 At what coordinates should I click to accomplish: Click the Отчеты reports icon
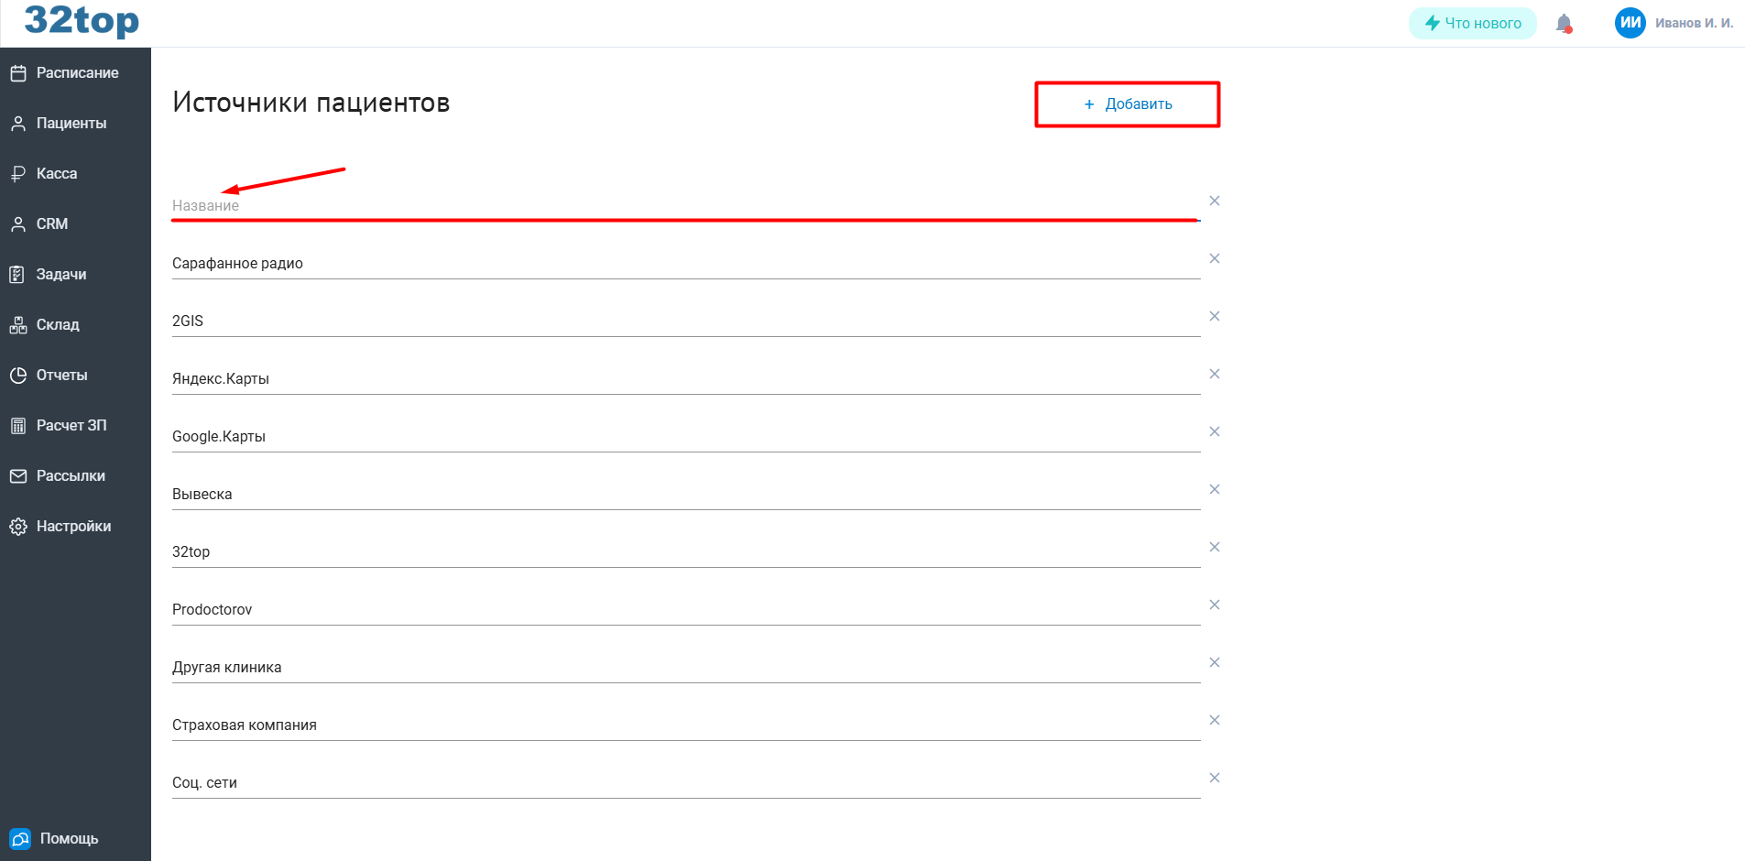[17, 375]
